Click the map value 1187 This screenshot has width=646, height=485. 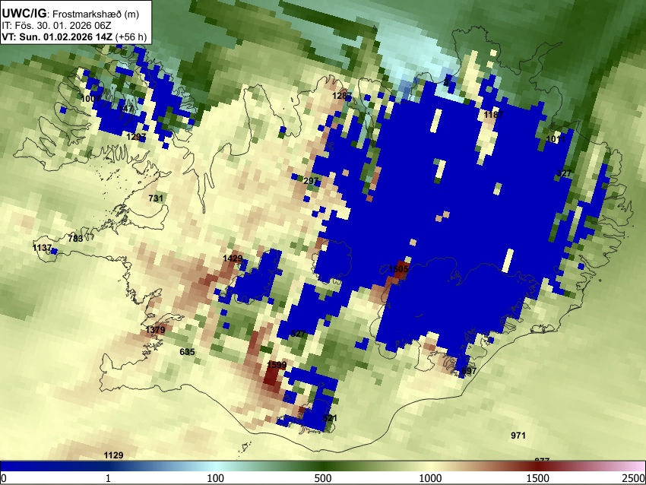[493, 115]
